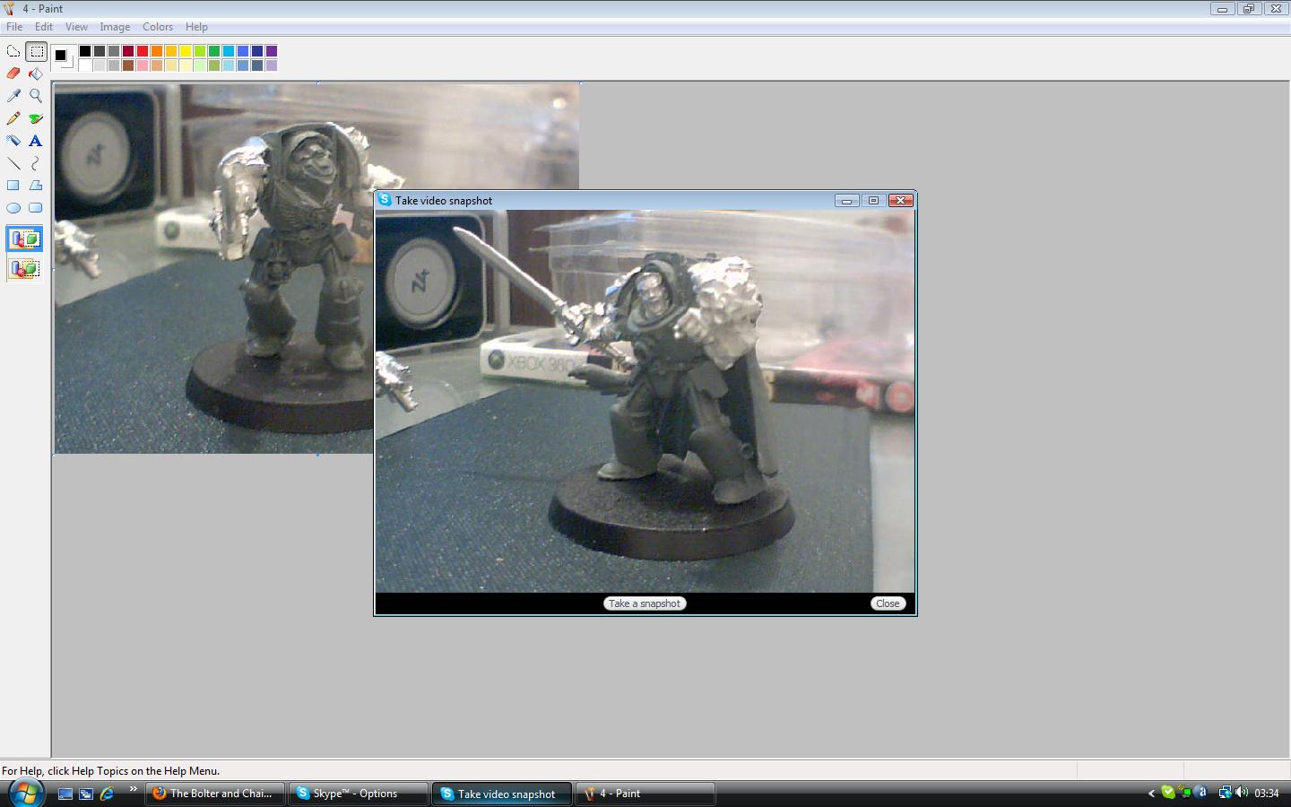Choose the Pencil tool
This screenshot has height=807, width=1291.
click(x=13, y=118)
